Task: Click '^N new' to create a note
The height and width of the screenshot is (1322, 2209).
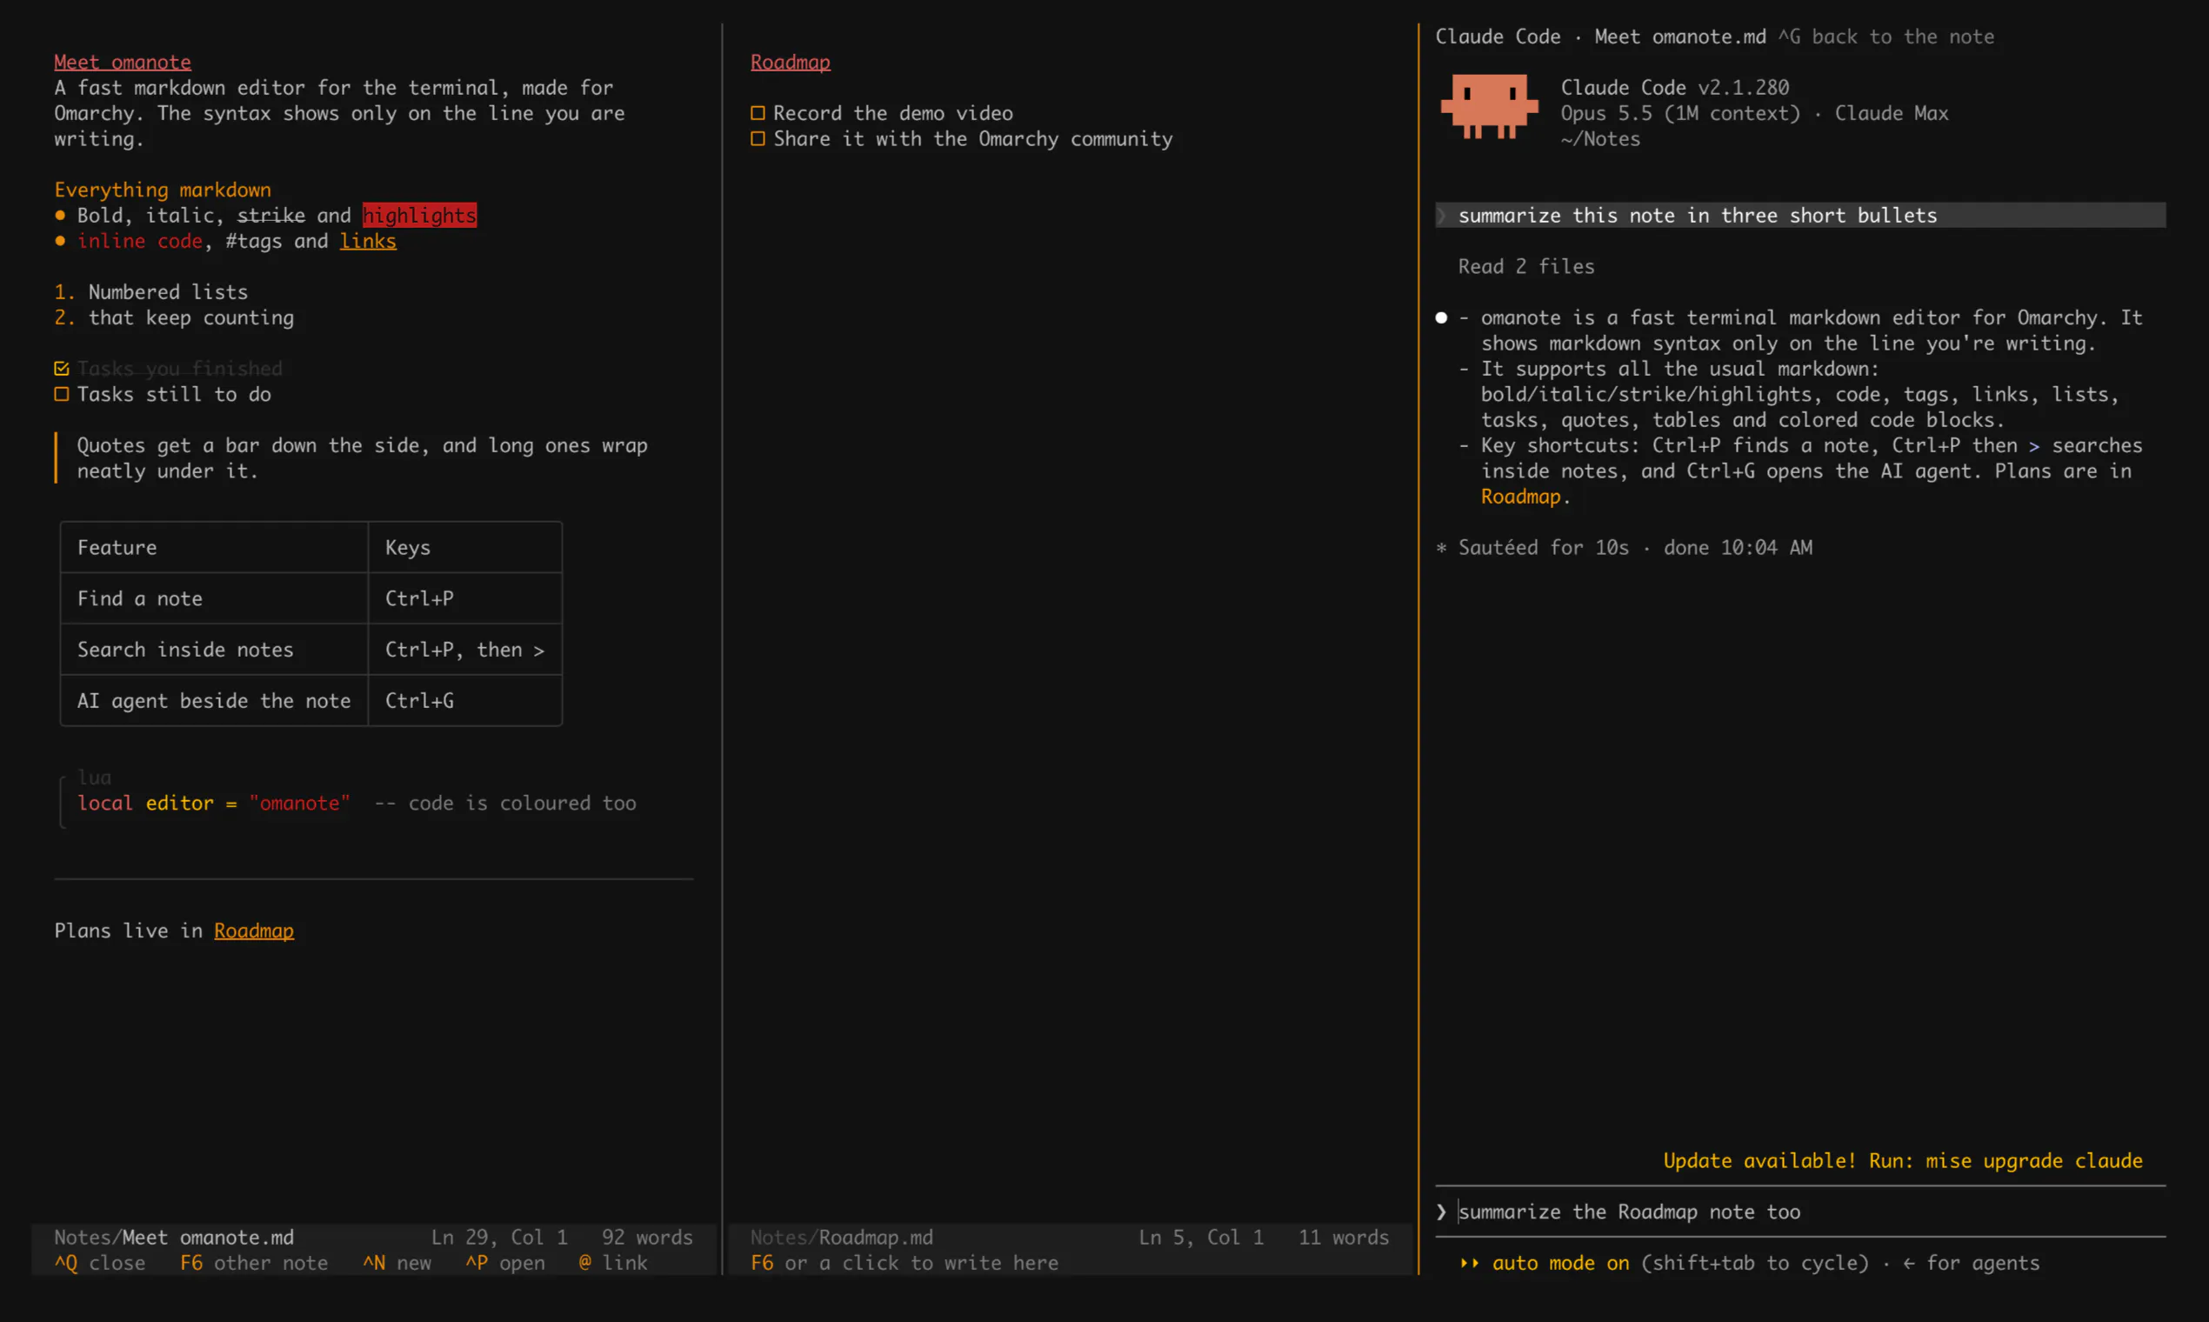Action: pyautogui.click(x=397, y=1262)
